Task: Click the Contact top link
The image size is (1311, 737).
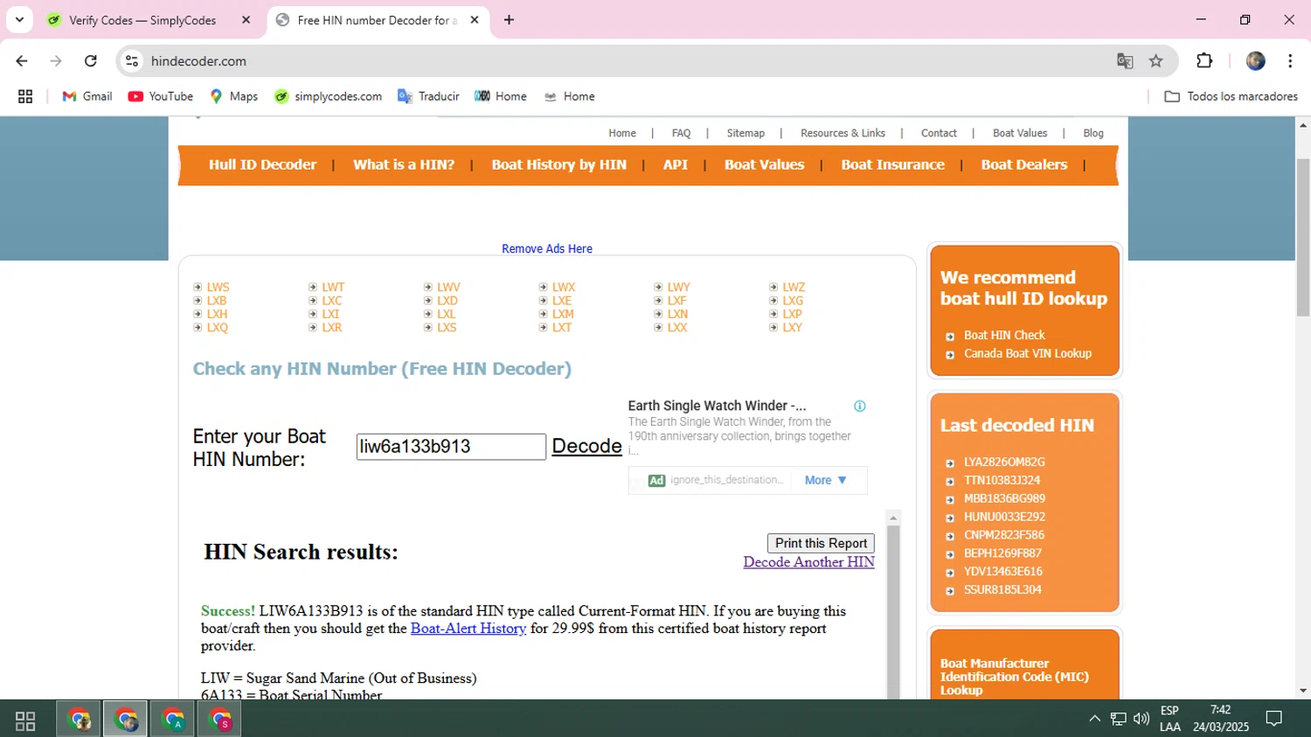Action: click(x=939, y=133)
